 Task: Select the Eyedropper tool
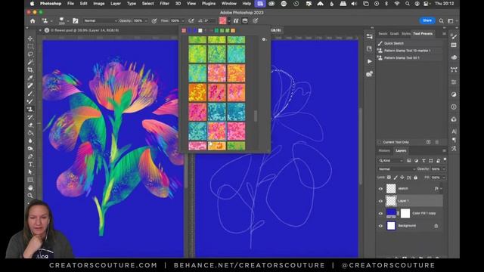[30, 78]
